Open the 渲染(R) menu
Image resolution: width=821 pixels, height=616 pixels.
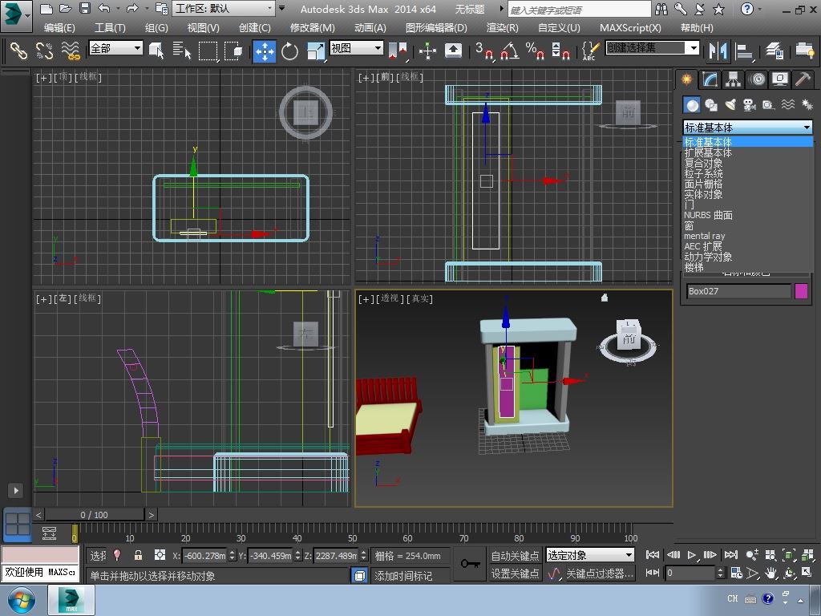(x=502, y=27)
